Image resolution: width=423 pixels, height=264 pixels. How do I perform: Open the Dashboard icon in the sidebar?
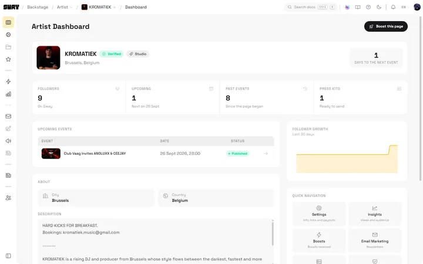(8, 22)
